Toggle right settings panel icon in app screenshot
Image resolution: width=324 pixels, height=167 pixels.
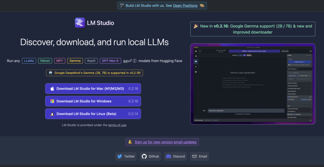pos(310,51)
